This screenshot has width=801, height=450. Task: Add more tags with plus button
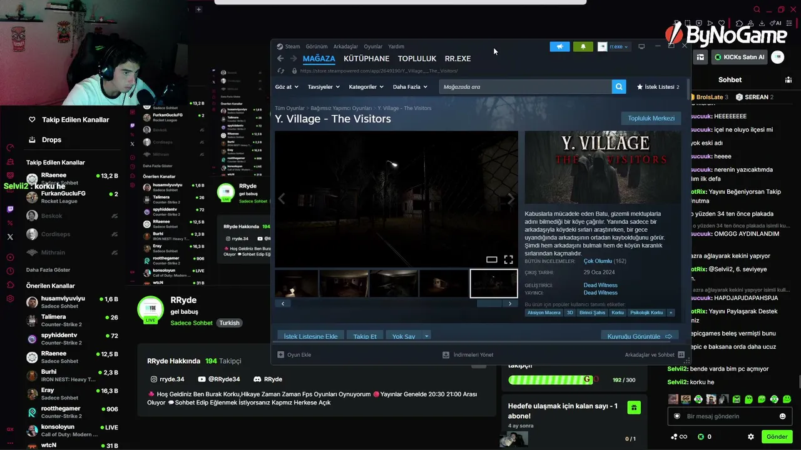(x=671, y=312)
